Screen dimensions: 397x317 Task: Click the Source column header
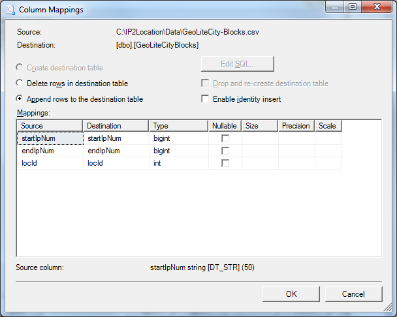(x=50, y=126)
